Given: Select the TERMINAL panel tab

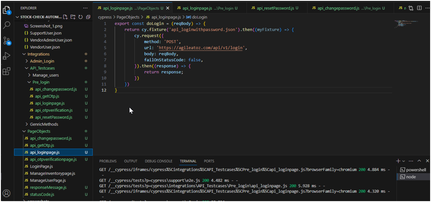Looking at the screenshot, I should (x=188, y=161).
